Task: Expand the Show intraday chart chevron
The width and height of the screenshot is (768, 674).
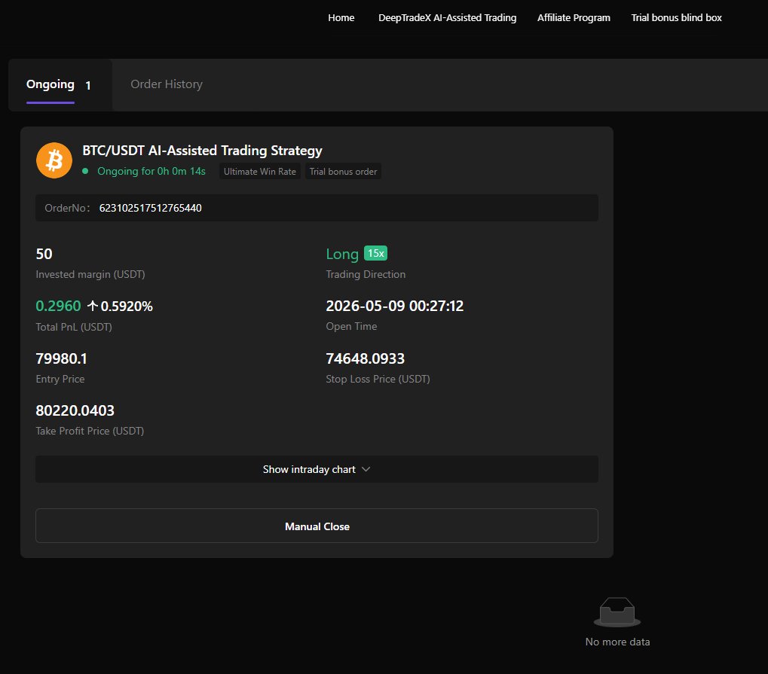Action: coord(366,469)
